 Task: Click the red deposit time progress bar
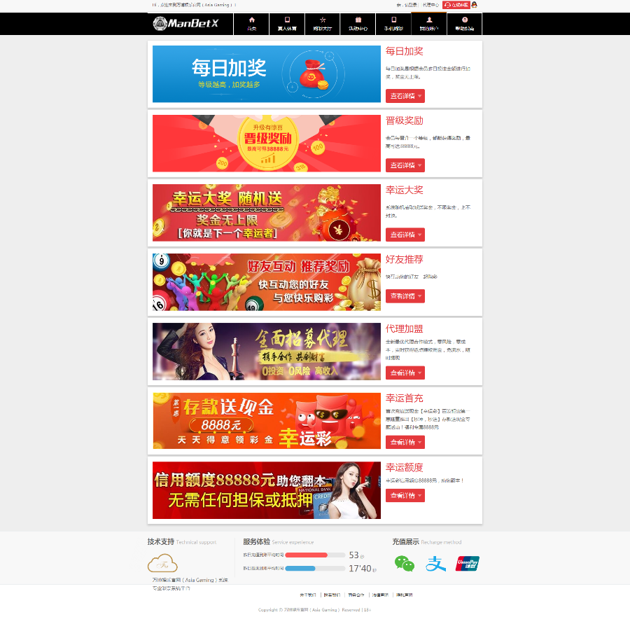[316, 555]
